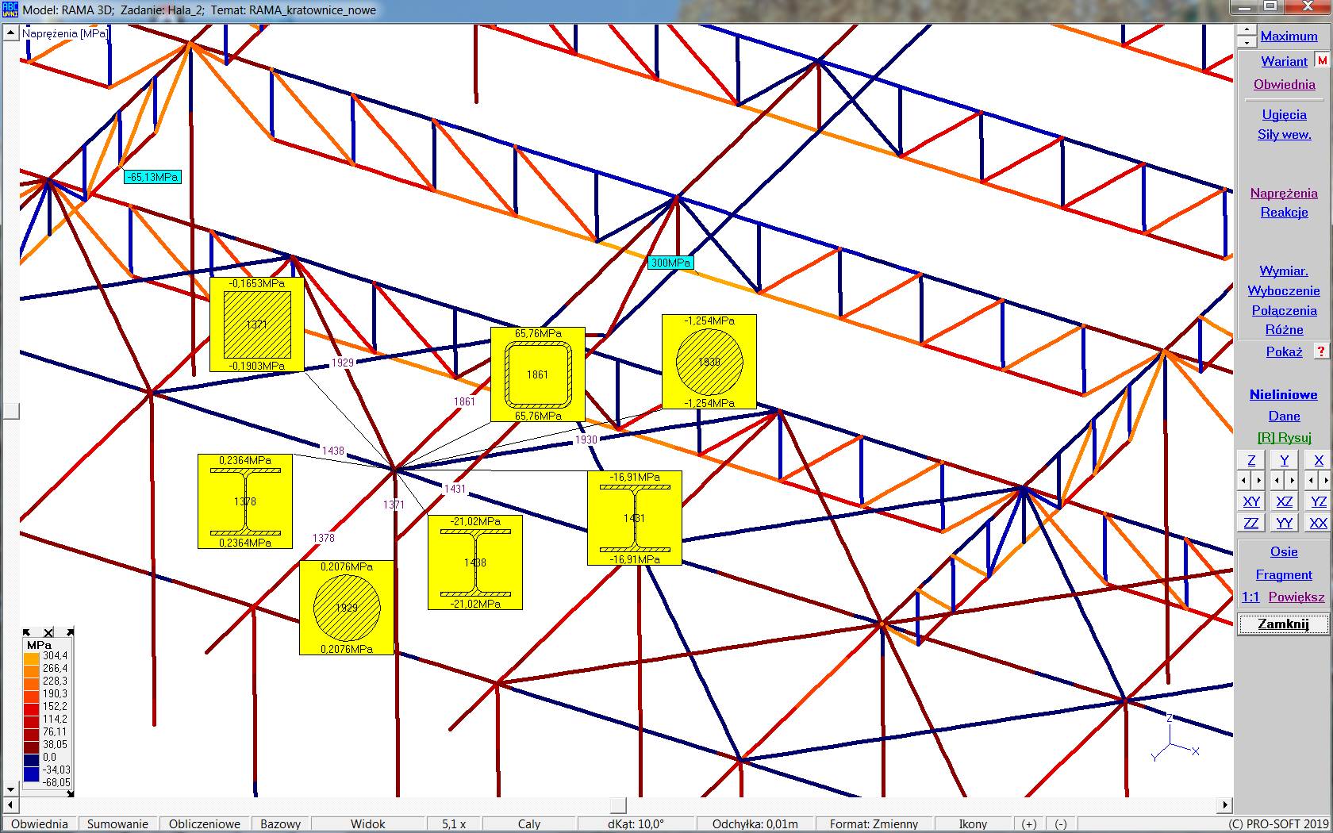Image resolution: width=1333 pixels, height=833 pixels.
Task: Close the MPa legend with X
Action: (x=48, y=632)
